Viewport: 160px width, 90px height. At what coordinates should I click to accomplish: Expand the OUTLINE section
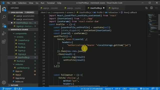[x=23, y=85]
